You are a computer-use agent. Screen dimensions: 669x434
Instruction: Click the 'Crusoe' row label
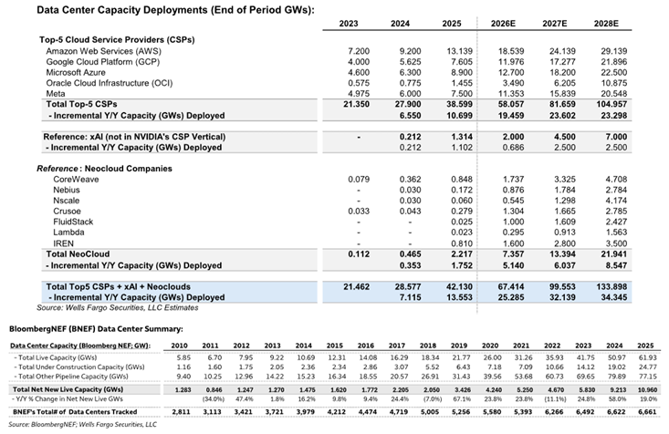(x=67, y=212)
